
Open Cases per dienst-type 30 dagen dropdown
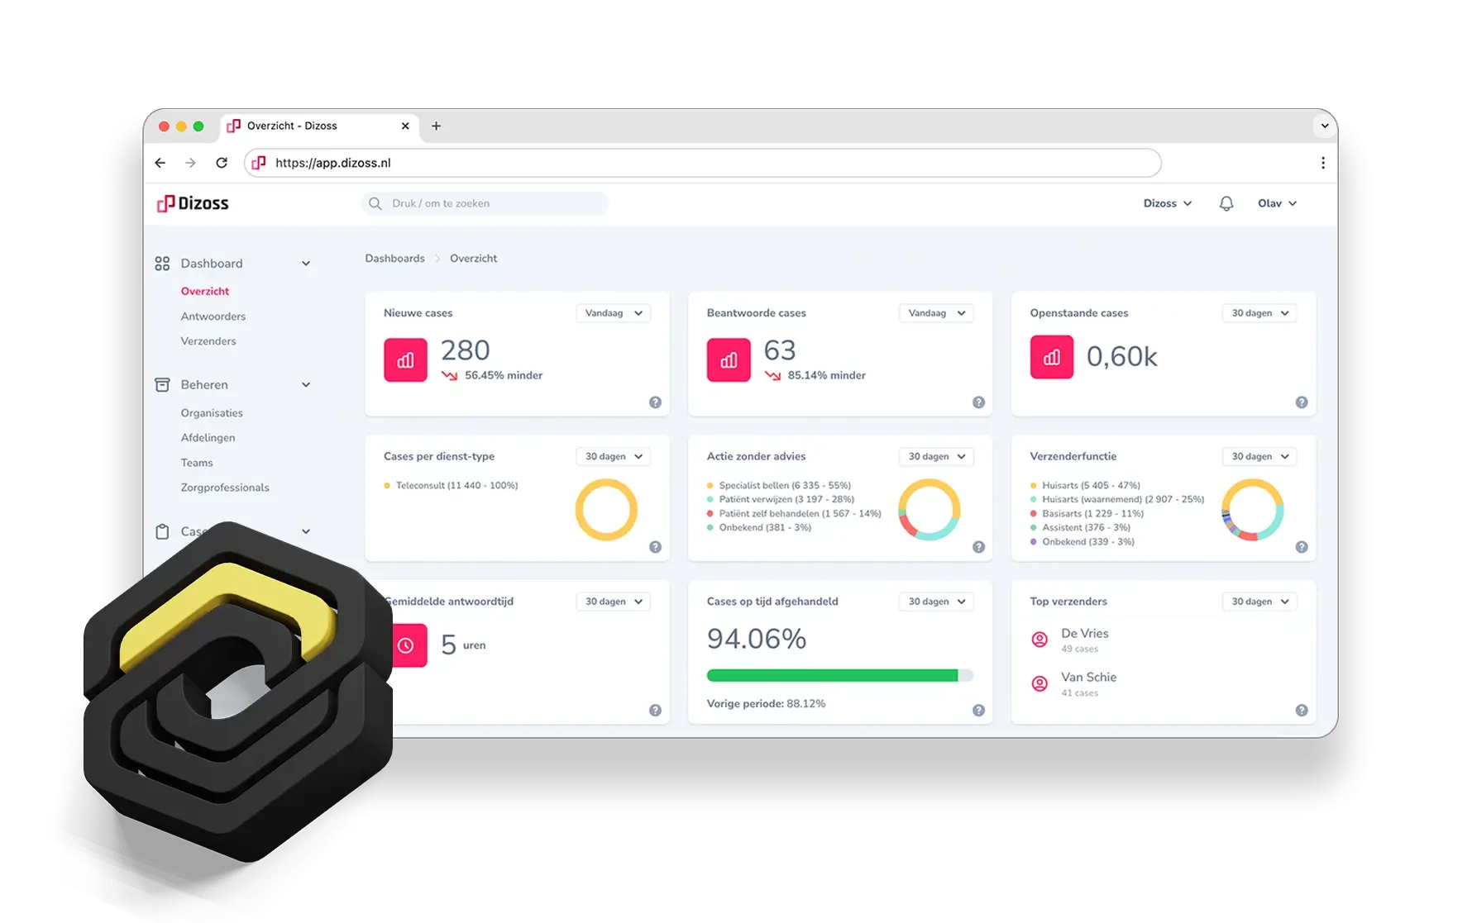pos(613,457)
